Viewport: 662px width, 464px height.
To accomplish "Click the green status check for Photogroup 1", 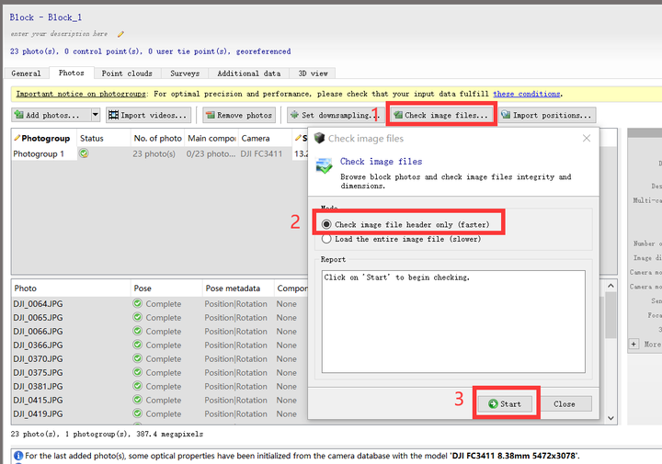I will [x=84, y=154].
